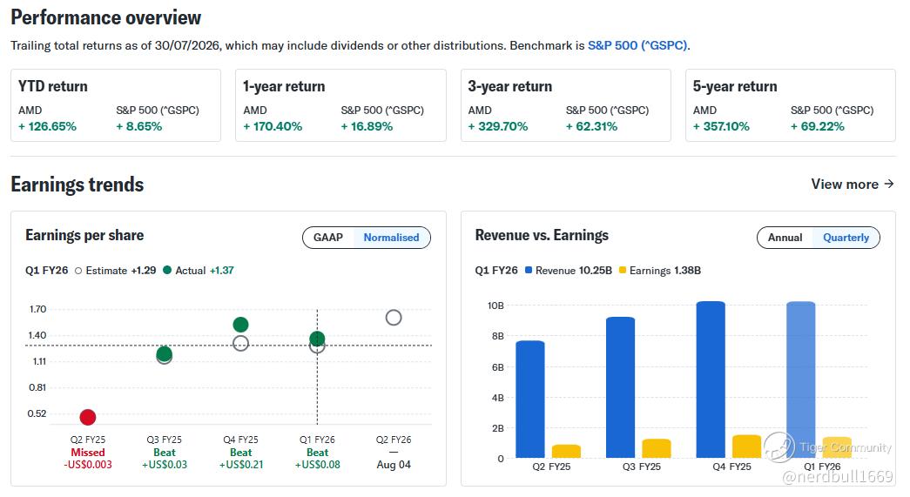Click the hollow Q2 FY26 estimate circle
The width and height of the screenshot is (910, 497).
click(394, 317)
